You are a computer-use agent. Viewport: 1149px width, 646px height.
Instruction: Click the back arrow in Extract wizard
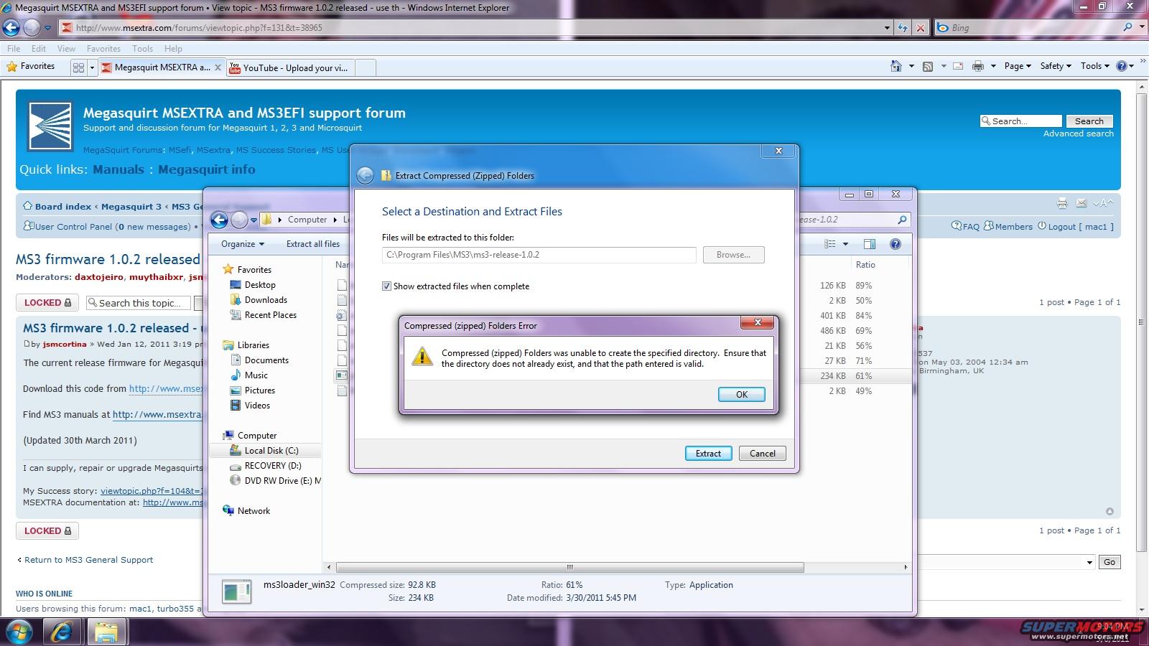tap(366, 176)
